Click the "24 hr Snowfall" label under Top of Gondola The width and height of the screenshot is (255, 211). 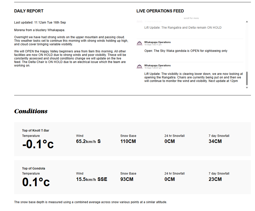[175, 174]
